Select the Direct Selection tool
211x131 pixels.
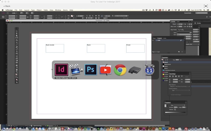click(x=17, y=34)
